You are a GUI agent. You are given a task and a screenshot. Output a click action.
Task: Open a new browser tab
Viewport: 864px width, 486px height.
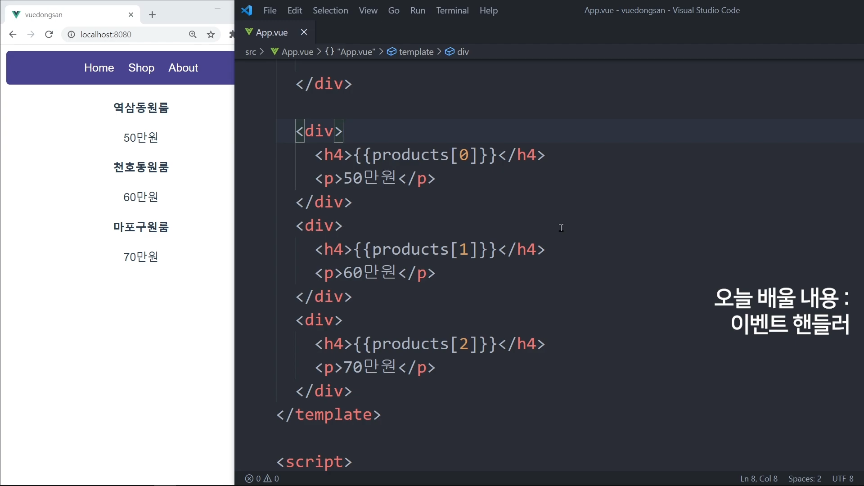click(x=152, y=15)
